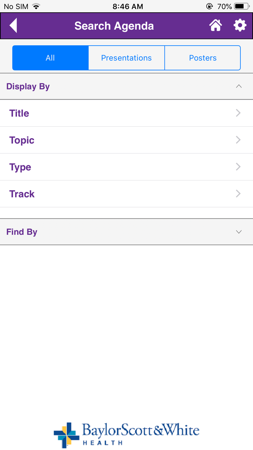Image resolution: width=253 pixels, height=450 pixels.
Task: Tap the chevron next to Title
Action: point(238,113)
